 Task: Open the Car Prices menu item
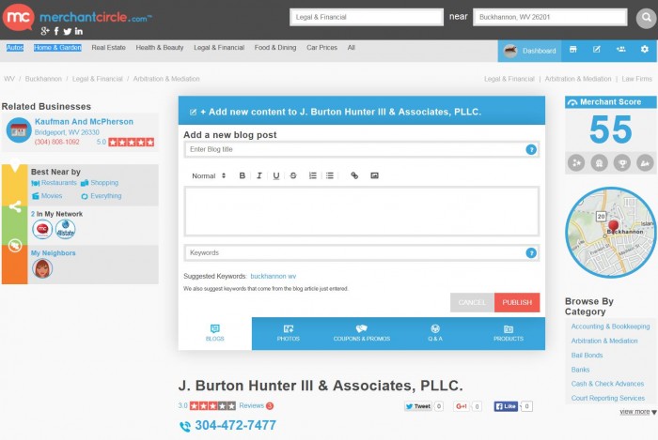click(321, 48)
